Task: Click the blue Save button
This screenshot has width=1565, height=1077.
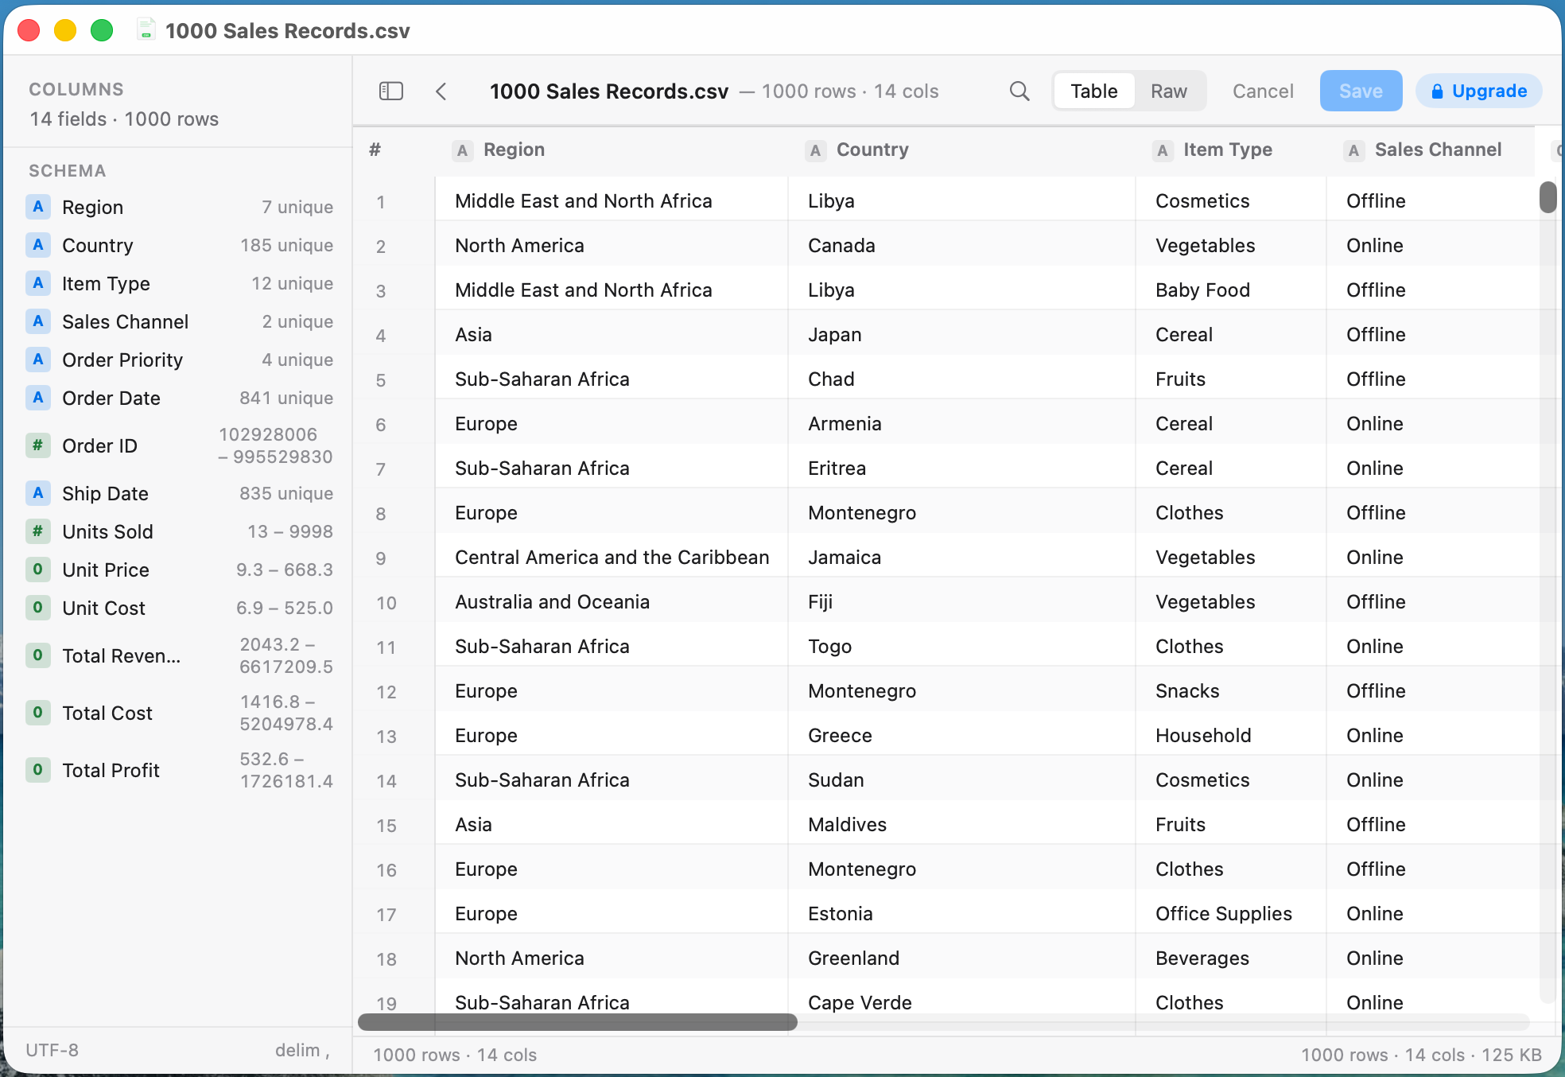Action: (x=1361, y=91)
